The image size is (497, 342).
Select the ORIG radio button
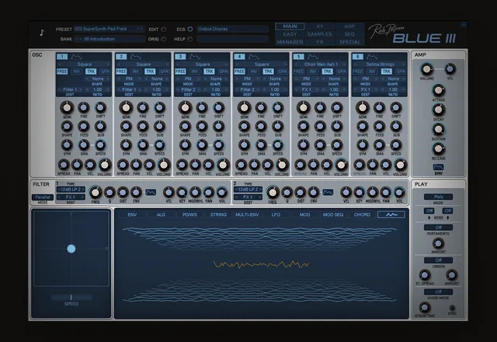click(x=164, y=39)
